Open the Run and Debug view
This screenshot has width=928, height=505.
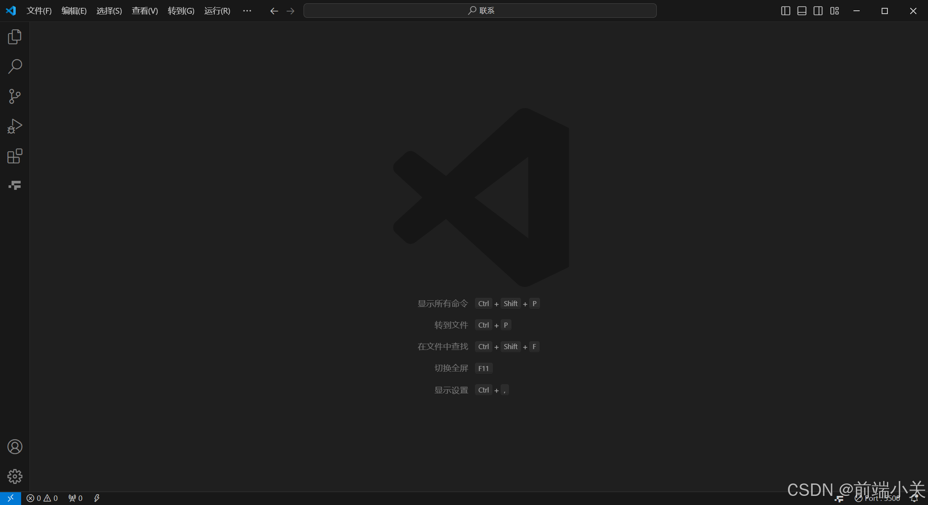click(x=14, y=126)
